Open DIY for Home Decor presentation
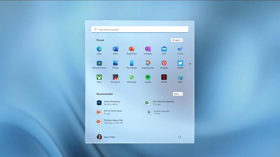The image size is (280, 157). (x=109, y=112)
